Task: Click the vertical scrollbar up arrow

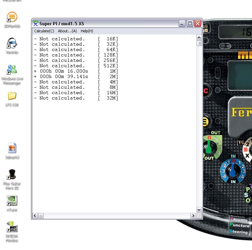Action: click(199, 38)
